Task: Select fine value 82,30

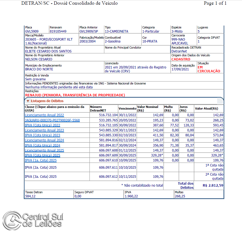Action: pos(174,135)
